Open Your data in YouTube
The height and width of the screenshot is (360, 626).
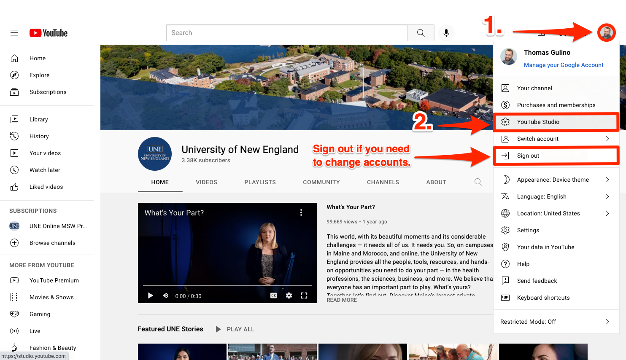tap(556, 247)
